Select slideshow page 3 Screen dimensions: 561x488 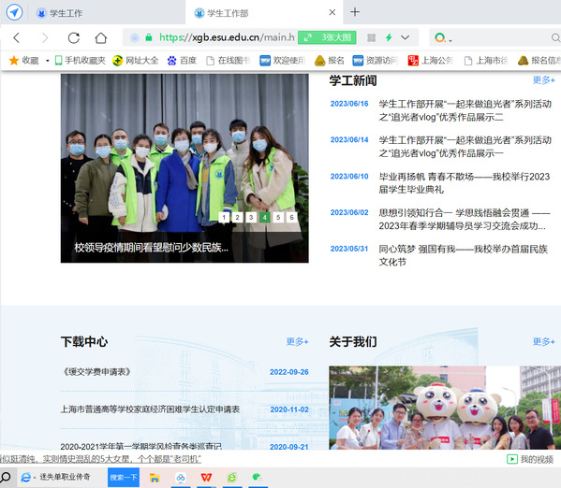tap(251, 217)
